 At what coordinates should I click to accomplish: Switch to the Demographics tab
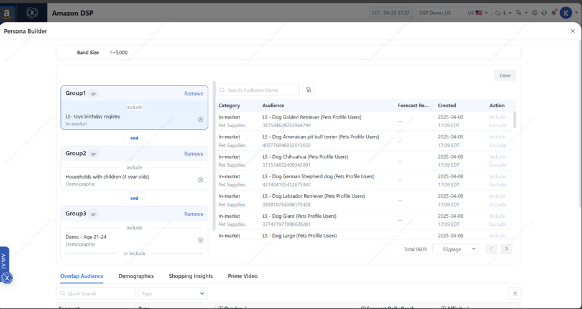coord(136,276)
